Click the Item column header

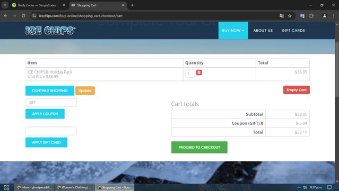[32, 63]
